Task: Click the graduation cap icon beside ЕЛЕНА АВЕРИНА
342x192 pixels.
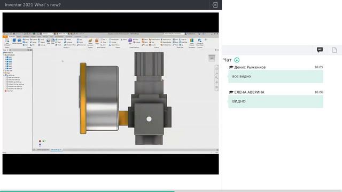Action: point(231,92)
